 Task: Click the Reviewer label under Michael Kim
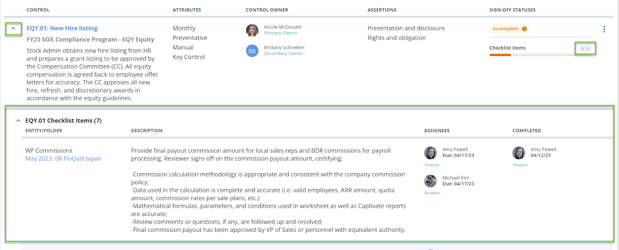click(432, 193)
